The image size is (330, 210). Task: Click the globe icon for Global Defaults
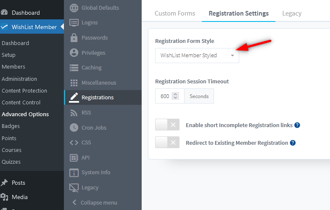pos(74,8)
